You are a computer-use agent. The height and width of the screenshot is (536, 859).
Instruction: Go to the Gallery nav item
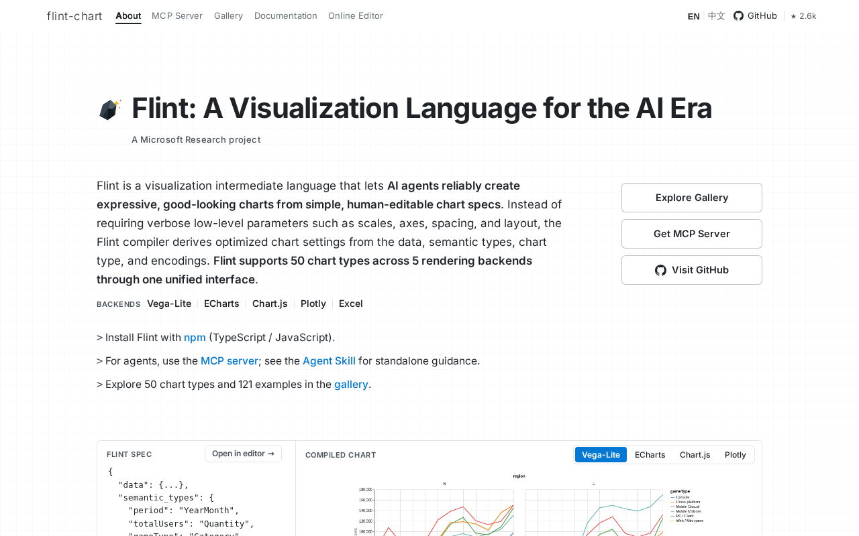228,16
